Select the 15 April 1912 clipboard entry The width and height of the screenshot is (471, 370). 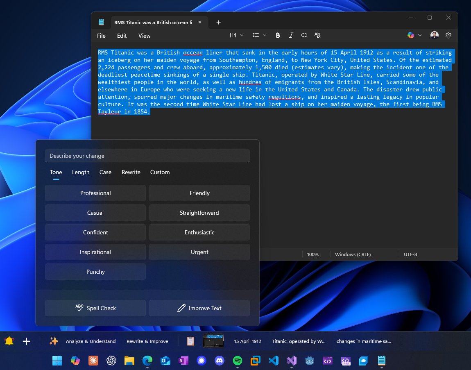[247, 341]
